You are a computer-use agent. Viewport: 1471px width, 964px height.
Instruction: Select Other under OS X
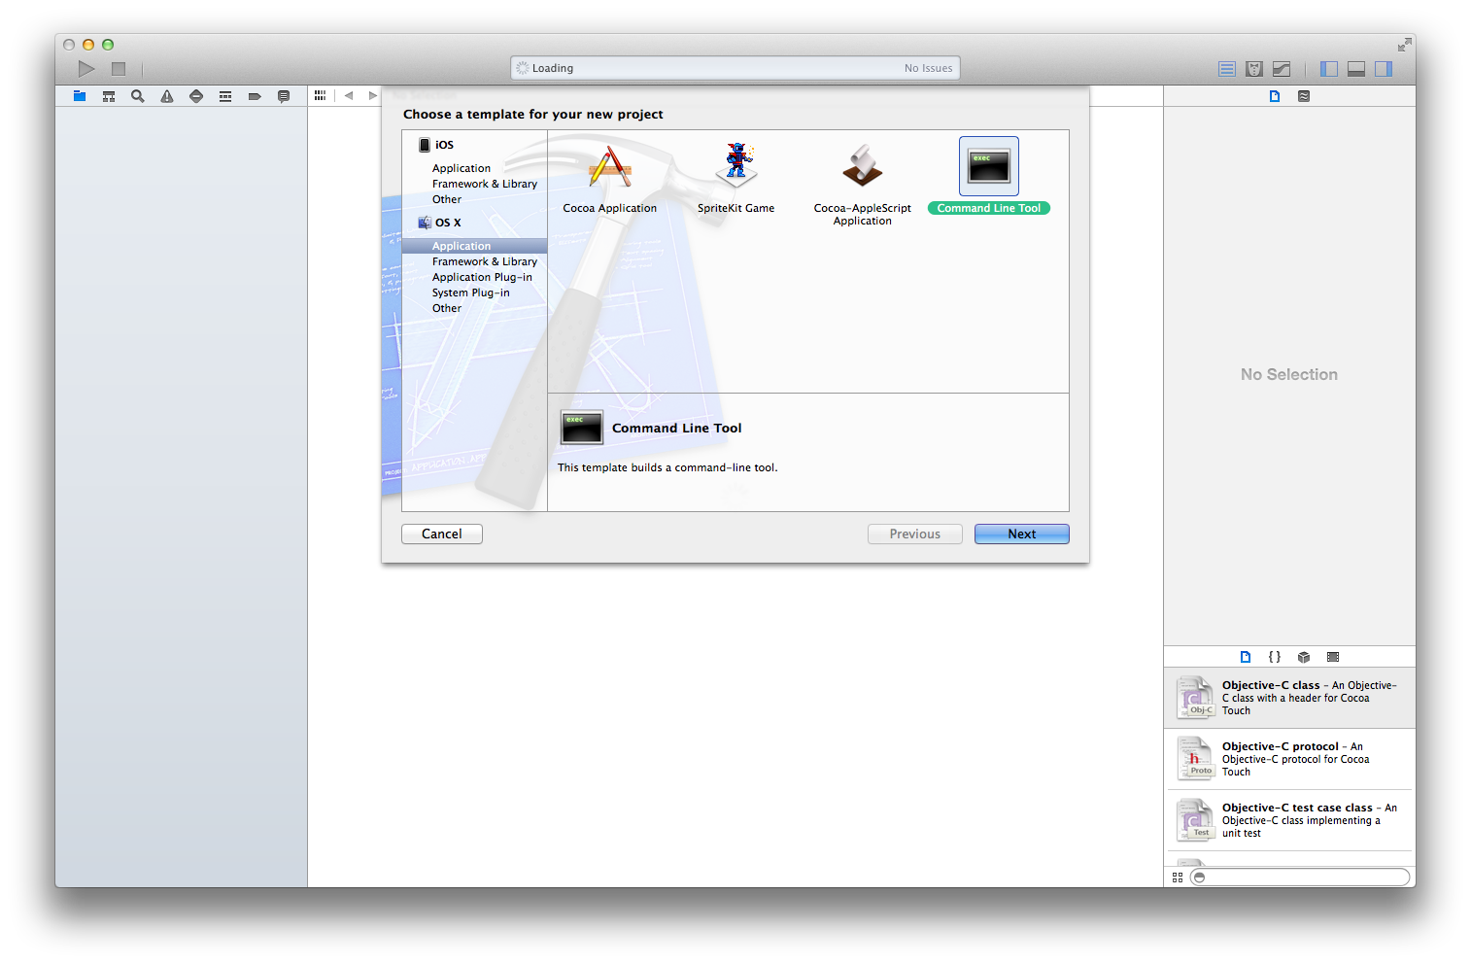click(447, 308)
